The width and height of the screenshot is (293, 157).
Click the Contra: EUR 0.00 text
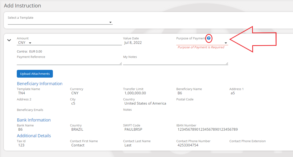coord(29,51)
